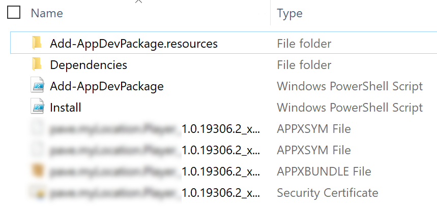Select the Add-AppDevPackage script name

pos(107,86)
